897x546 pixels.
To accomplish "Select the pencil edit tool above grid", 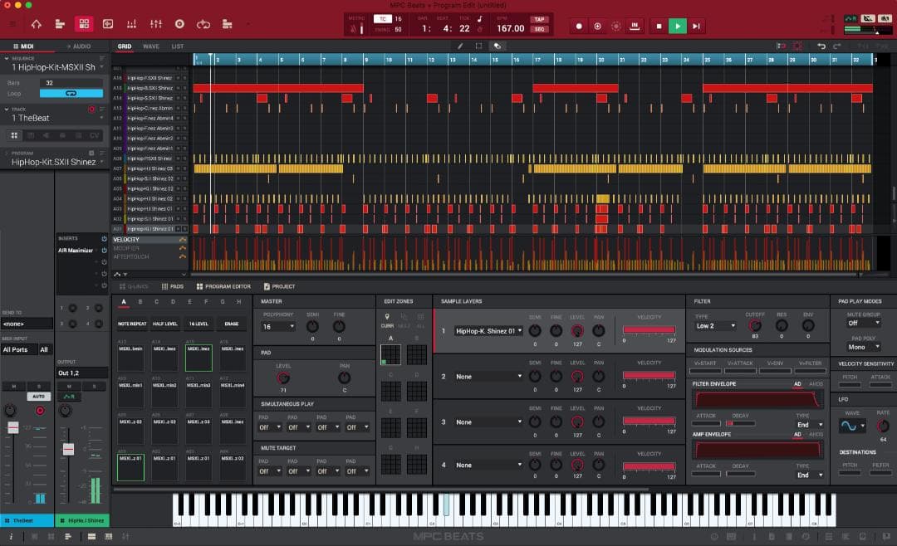I will (x=461, y=46).
